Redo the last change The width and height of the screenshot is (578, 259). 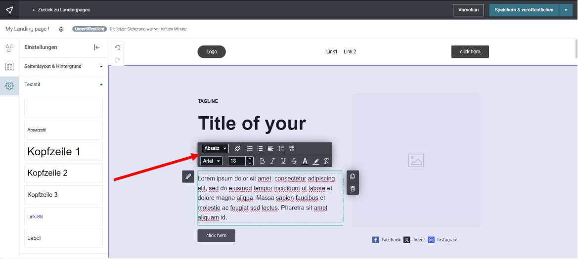[x=118, y=60]
